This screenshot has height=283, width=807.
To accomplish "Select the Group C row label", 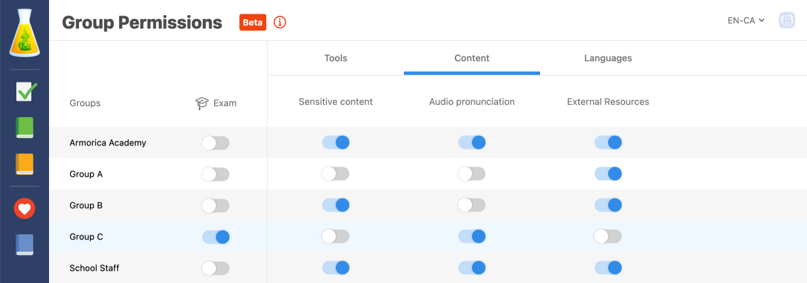I will pos(86,237).
